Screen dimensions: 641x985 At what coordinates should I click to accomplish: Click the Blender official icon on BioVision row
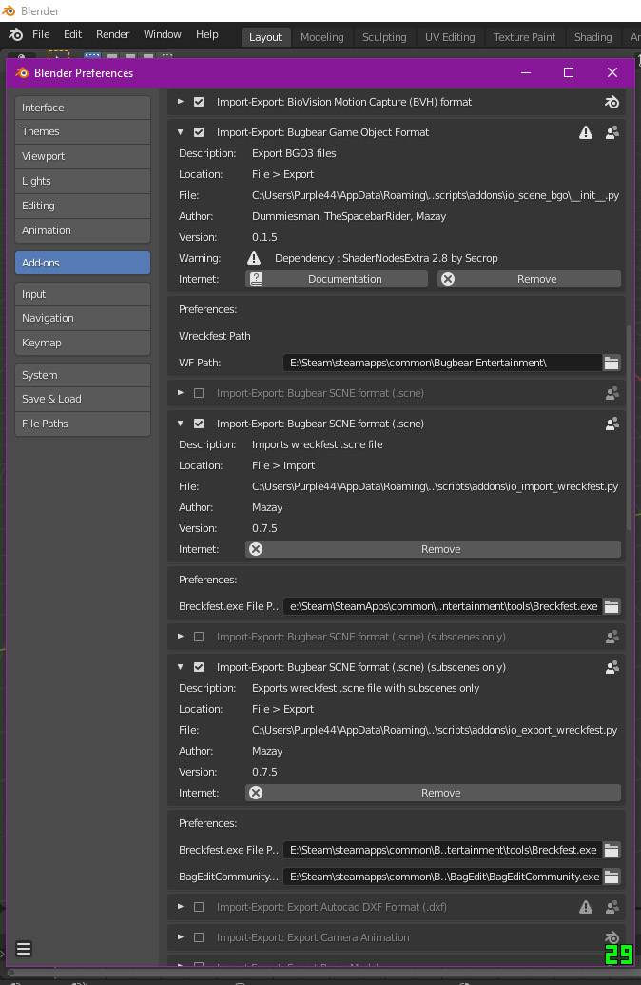pyautogui.click(x=612, y=102)
